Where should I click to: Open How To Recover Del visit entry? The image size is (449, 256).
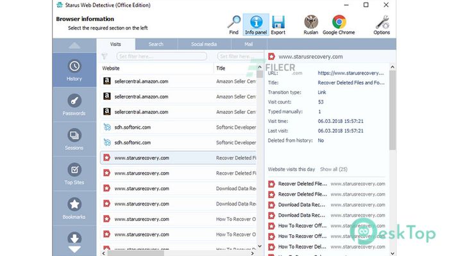[x=326, y=247]
